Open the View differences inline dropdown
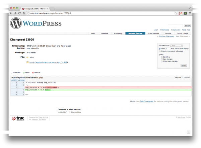Viewport: 201px width, 148px height. click(x=177, y=46)
